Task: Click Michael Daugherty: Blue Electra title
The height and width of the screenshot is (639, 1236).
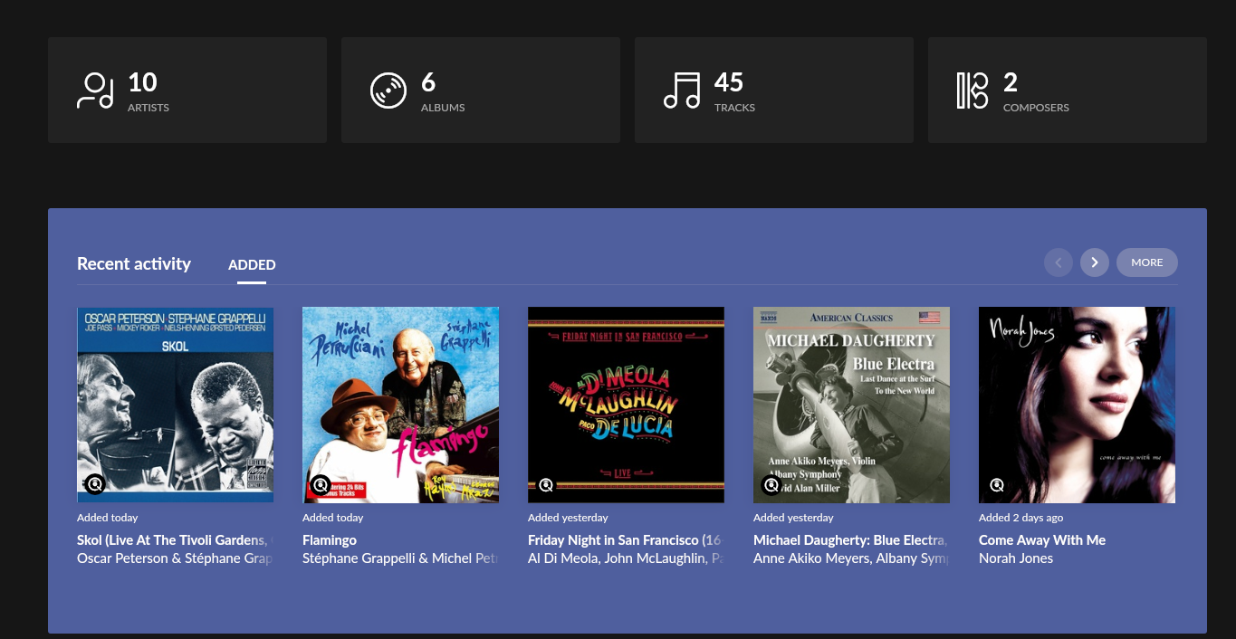Action: point(851,540)
